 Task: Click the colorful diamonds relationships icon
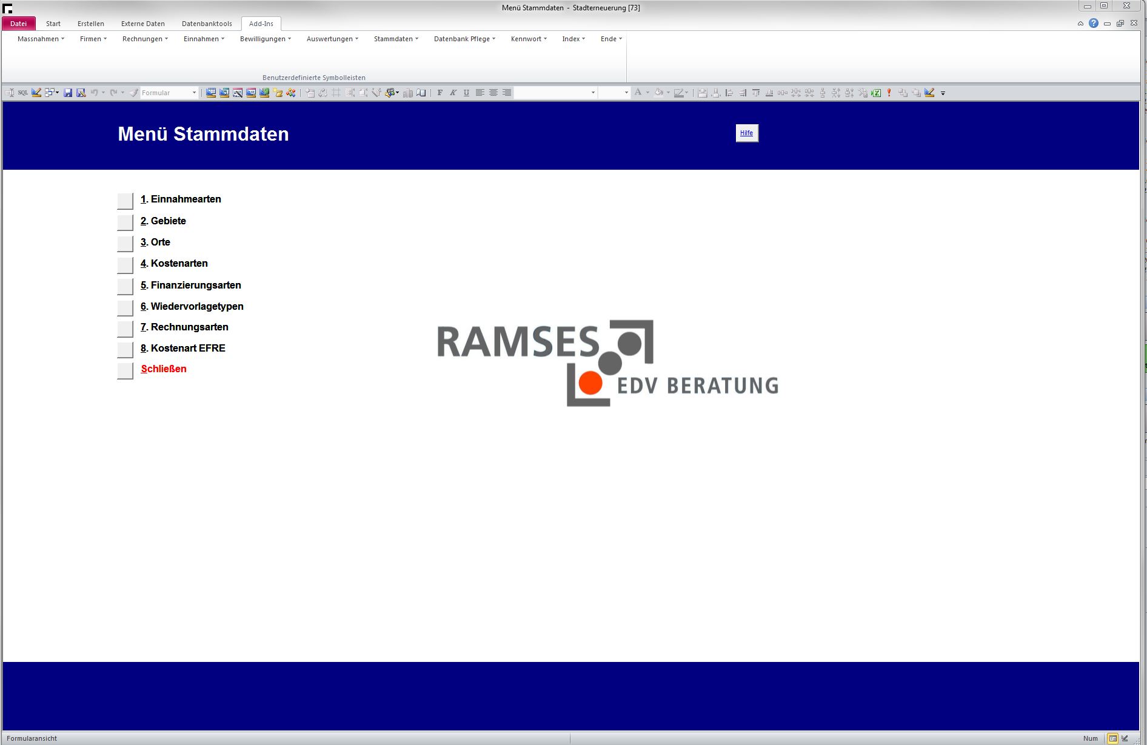[291, 93]
